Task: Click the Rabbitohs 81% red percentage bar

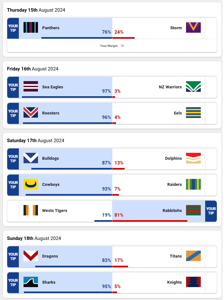Action: (150, 221)
